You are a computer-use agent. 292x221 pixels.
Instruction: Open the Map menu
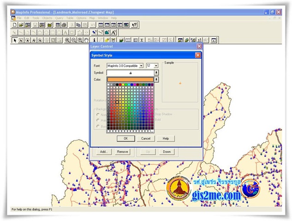(92, 18)
